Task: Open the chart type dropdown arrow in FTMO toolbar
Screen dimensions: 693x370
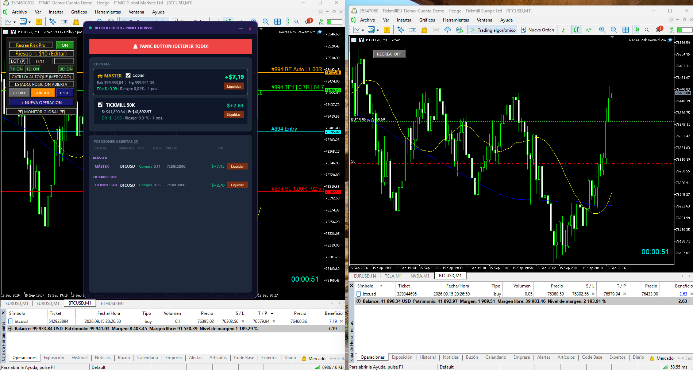Action: [x=14, y=22]
